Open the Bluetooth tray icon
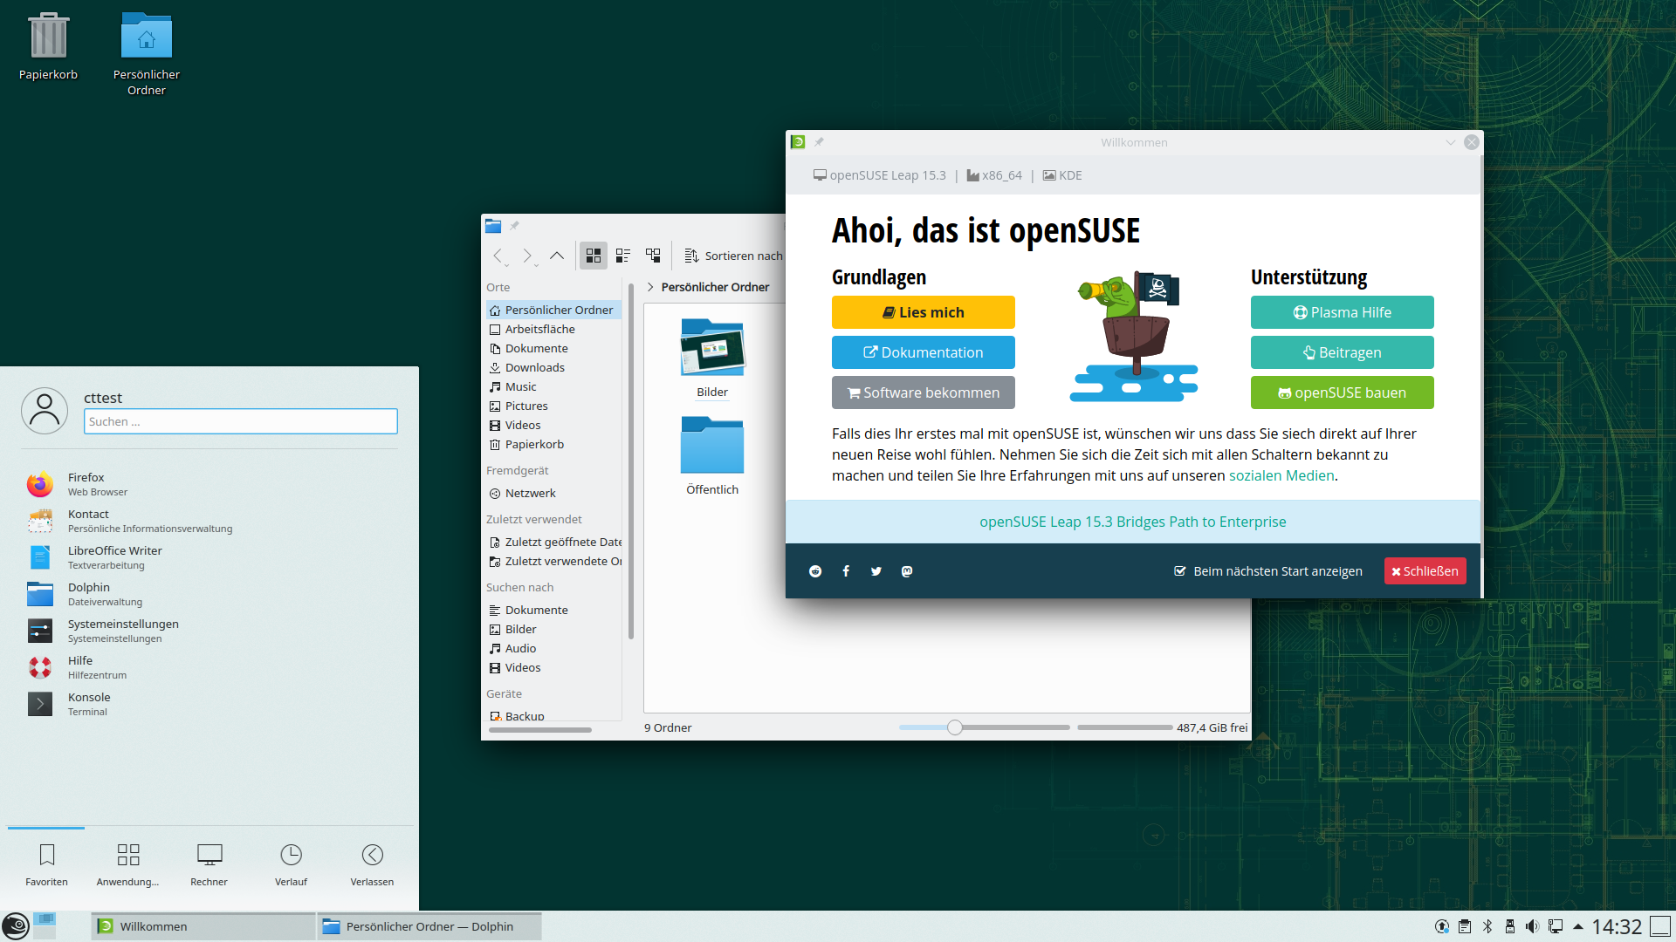The width and height of the screenshot is (1676, 942). pyautogui.click(x=1487, y=926)
